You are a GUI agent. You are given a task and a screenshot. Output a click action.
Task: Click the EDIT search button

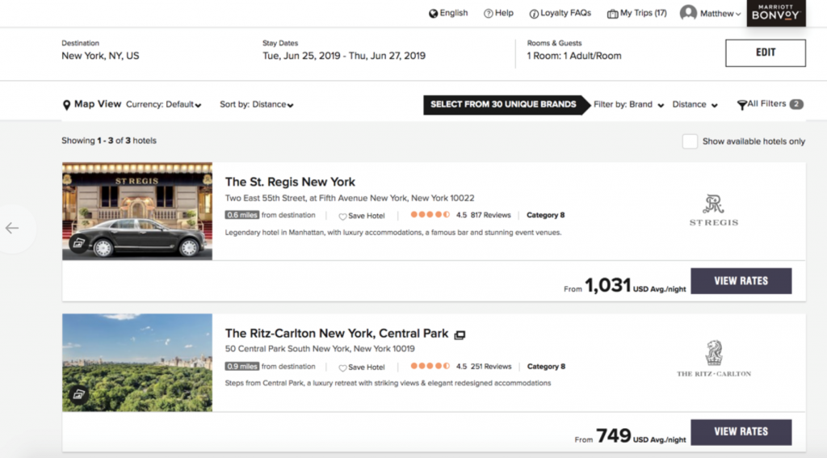[766, 53]
